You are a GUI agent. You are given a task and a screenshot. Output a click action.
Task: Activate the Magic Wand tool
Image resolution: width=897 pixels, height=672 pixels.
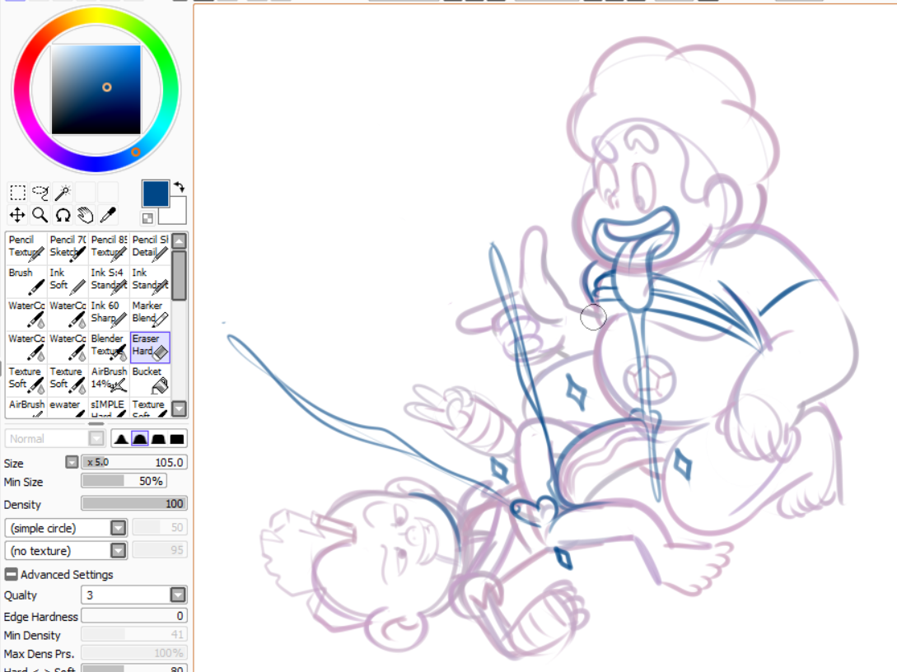[x=63, y=193]
